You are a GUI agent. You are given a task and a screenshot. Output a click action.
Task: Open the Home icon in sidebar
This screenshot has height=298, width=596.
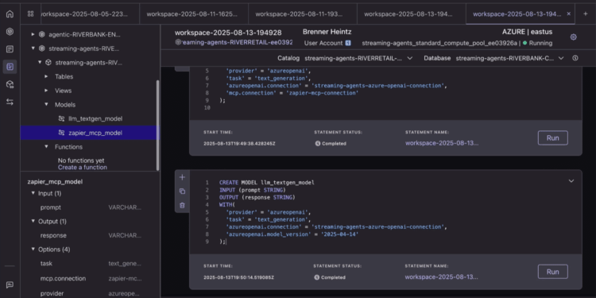coord(10,14)
